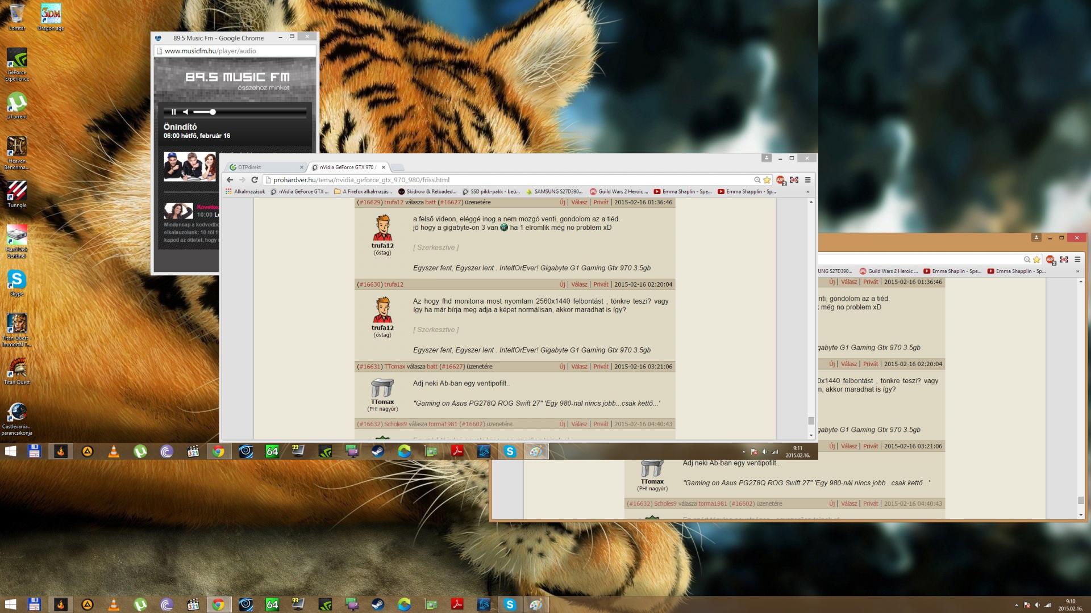
Task: Open Scholes9 link in post #16632, front window
Action: pos(395,425)
